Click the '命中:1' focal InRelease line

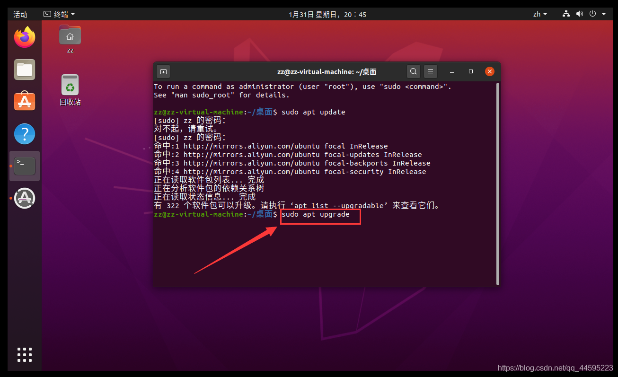tap(271, 146)
